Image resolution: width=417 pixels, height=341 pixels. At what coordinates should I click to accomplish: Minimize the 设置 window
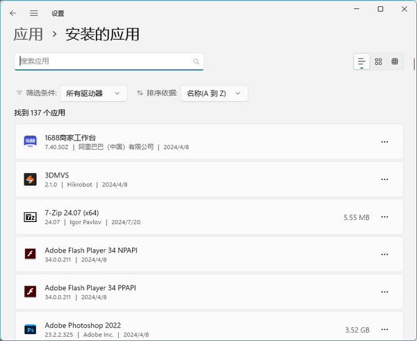pos(357,9)
